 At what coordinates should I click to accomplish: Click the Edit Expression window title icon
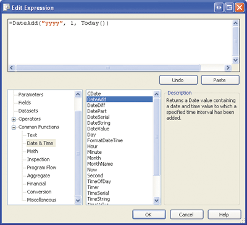(6, 7)
